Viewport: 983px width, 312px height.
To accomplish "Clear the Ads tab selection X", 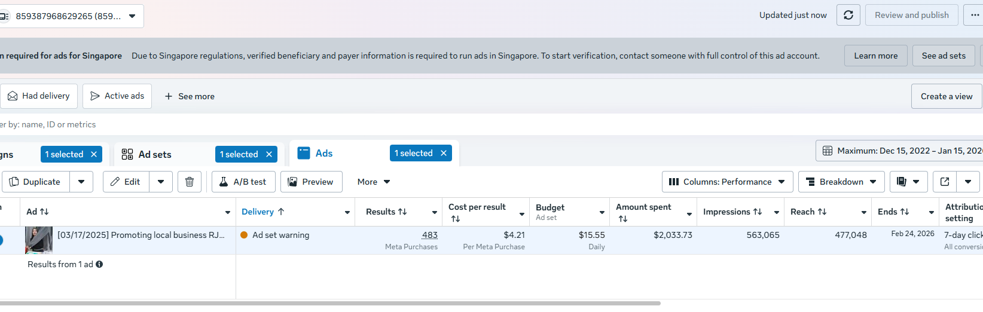I will coord(444,153).
